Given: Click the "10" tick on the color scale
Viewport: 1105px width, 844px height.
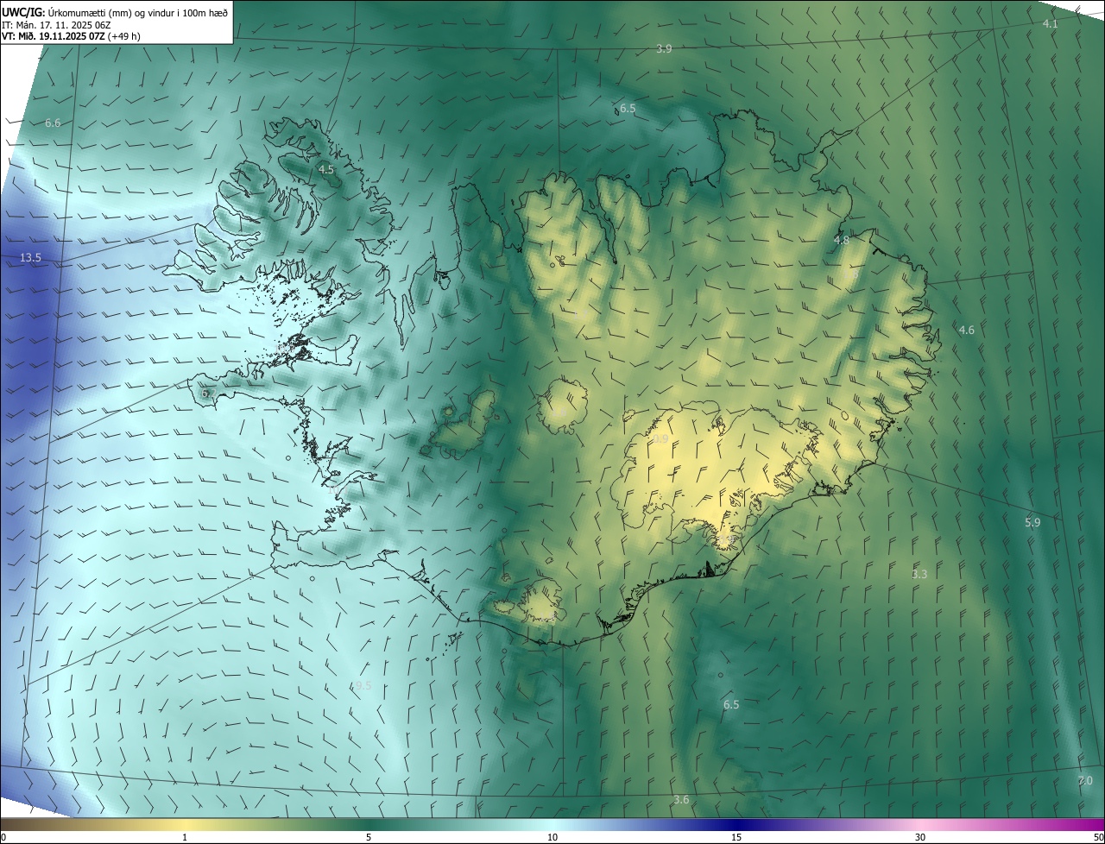Looking at the screenshot, I should (x=552, y=838).
